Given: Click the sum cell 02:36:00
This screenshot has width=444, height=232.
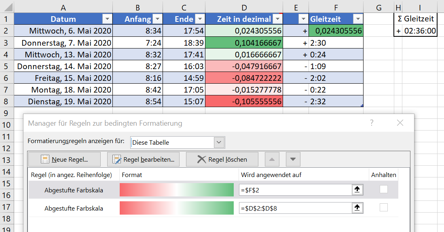Looking at the screenshot, I should click(420, 31).
